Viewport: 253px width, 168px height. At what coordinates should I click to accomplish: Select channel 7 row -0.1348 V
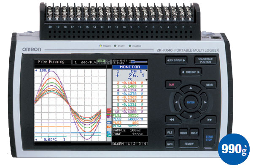pyautogui.click(x=130, y=101)
